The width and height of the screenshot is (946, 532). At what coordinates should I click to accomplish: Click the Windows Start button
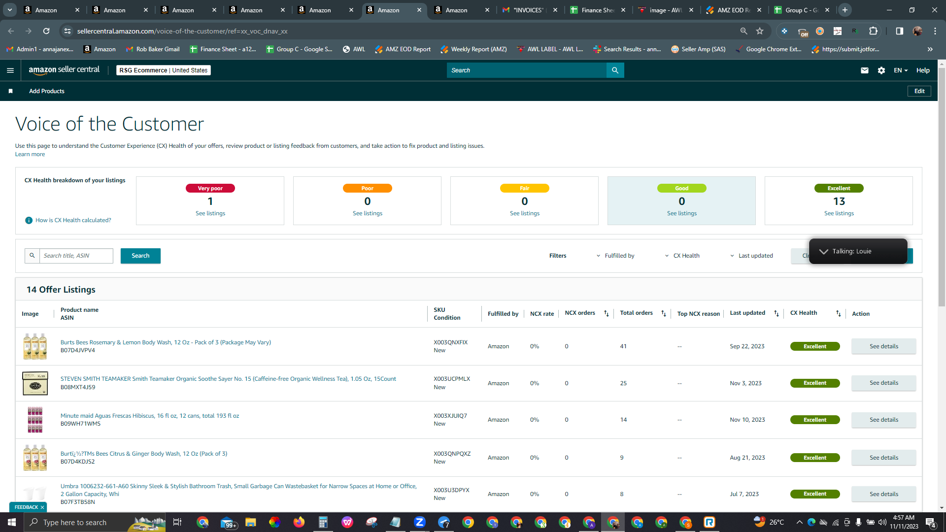(x=12, y=522)
